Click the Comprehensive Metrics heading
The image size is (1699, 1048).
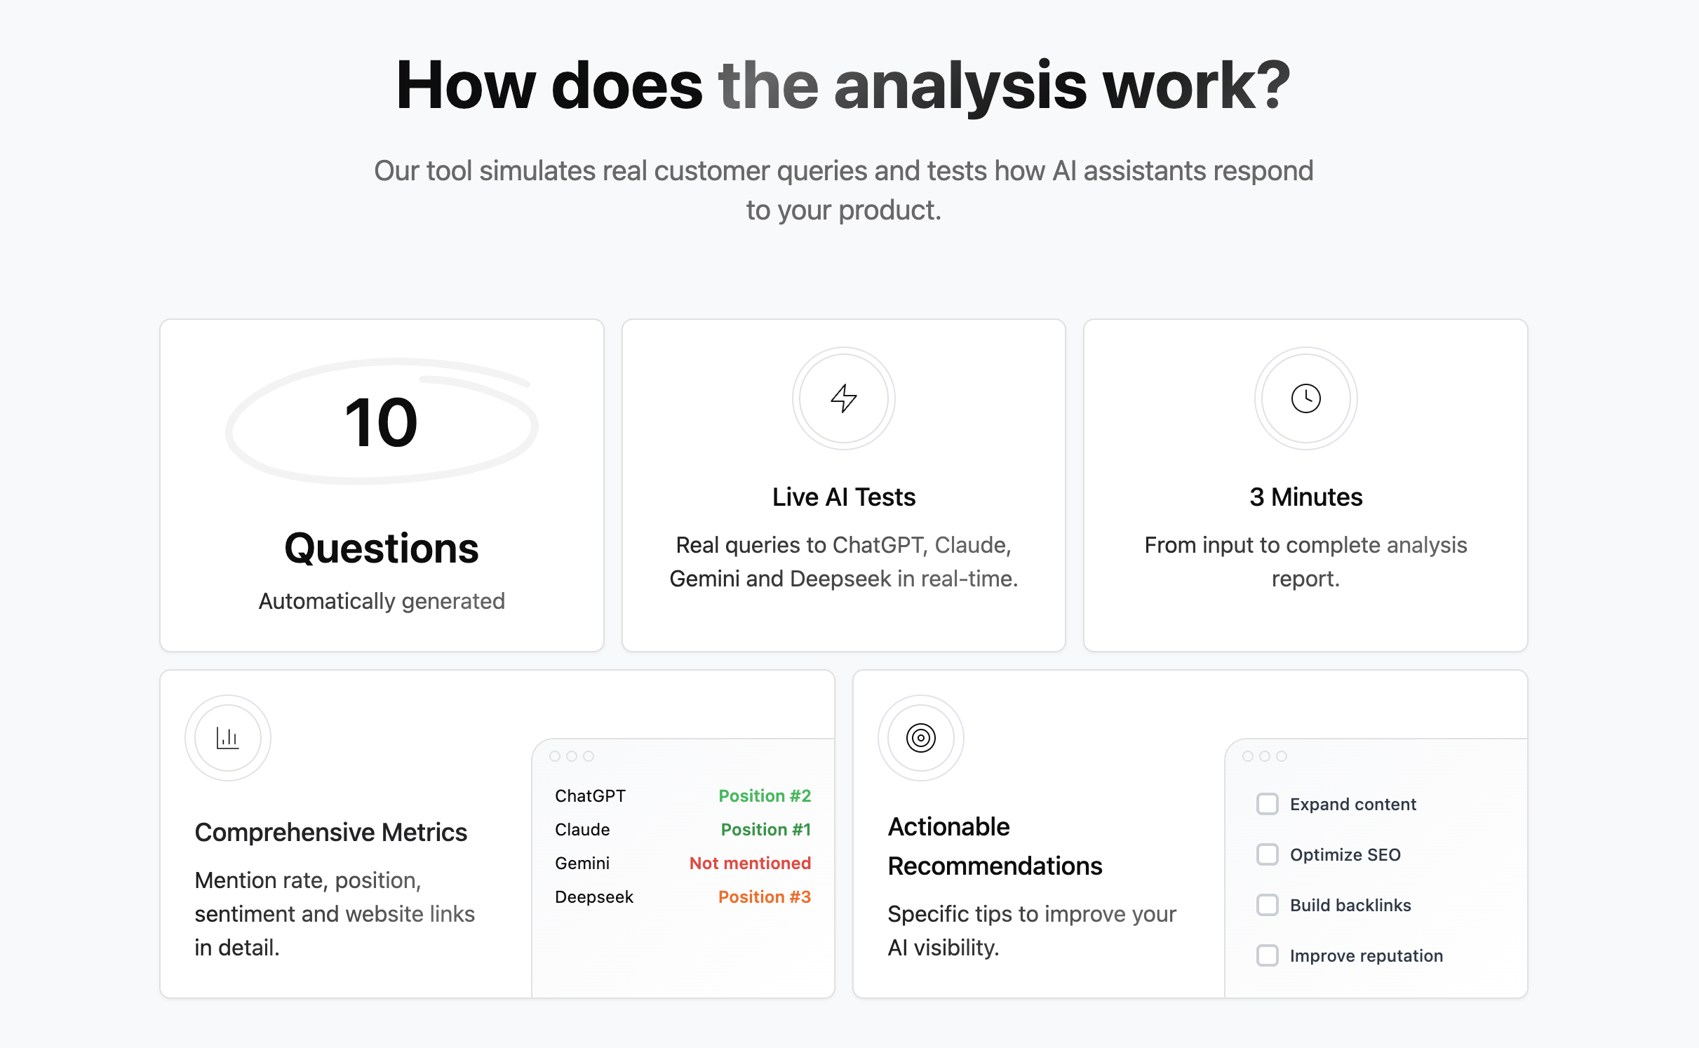pyautogui.click(x=330, y=833)
